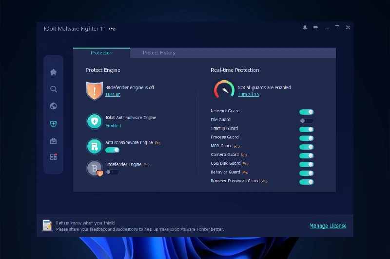The width and height of the screenshot is (390, 259).
Task: Select the Protection tab
Action: click(101, 53)
